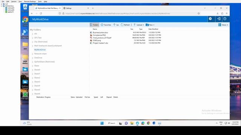The image size is (241, 135).
Task: Expand the Afs folder chevron
Action: 32,34
